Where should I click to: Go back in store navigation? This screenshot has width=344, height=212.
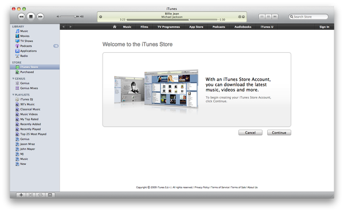(x=64, y=27)
